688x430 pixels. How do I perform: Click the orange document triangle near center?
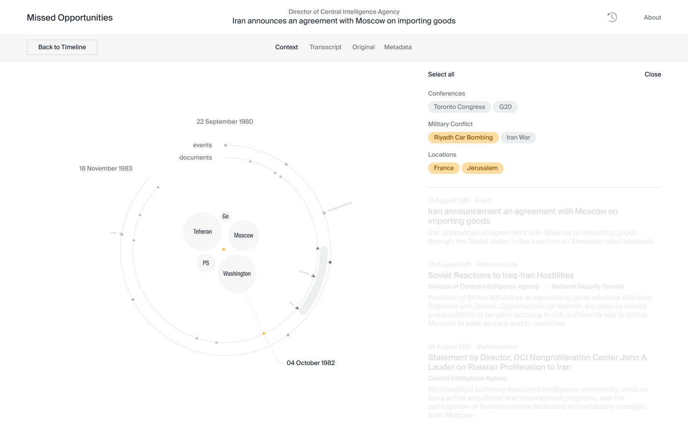(224, 249)
